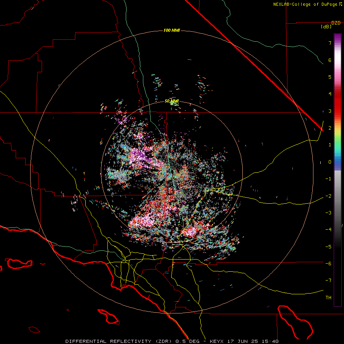
Task: Click the 100 NMI range ring label
Action: [x=172, y=30]
